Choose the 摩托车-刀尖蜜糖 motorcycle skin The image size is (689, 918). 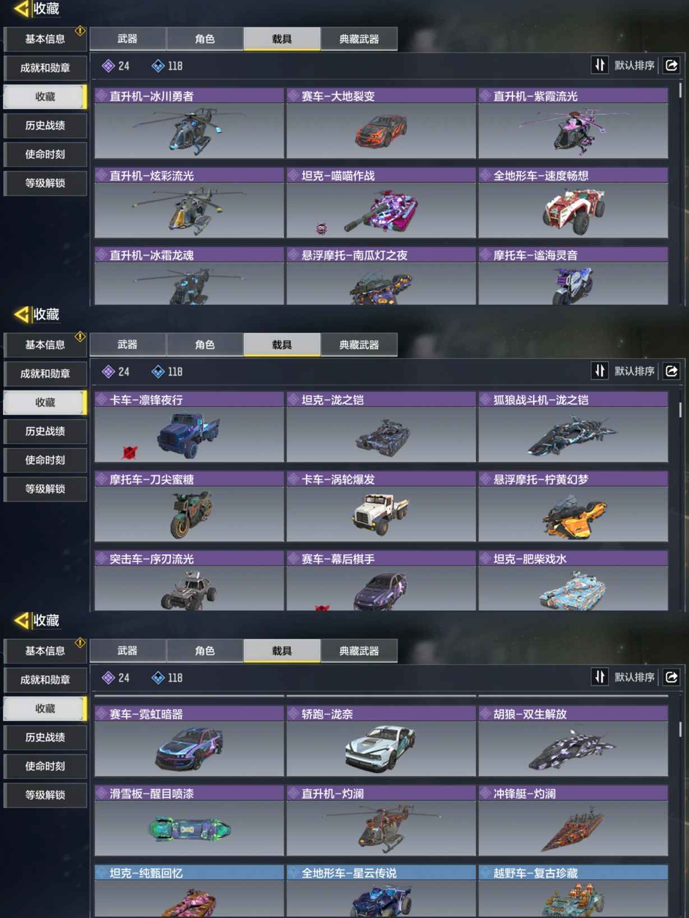(x=189, y=507)
